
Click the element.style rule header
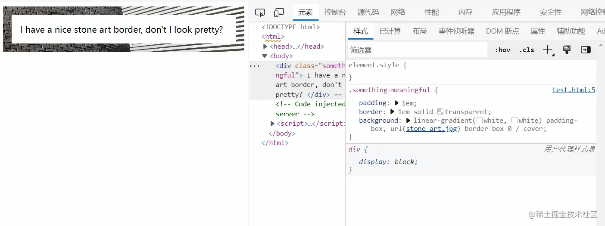click(377, 65)
